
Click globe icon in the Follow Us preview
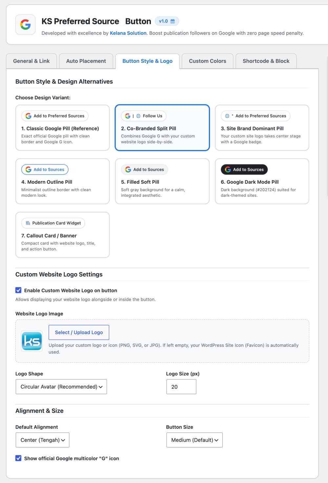point(138,116)
